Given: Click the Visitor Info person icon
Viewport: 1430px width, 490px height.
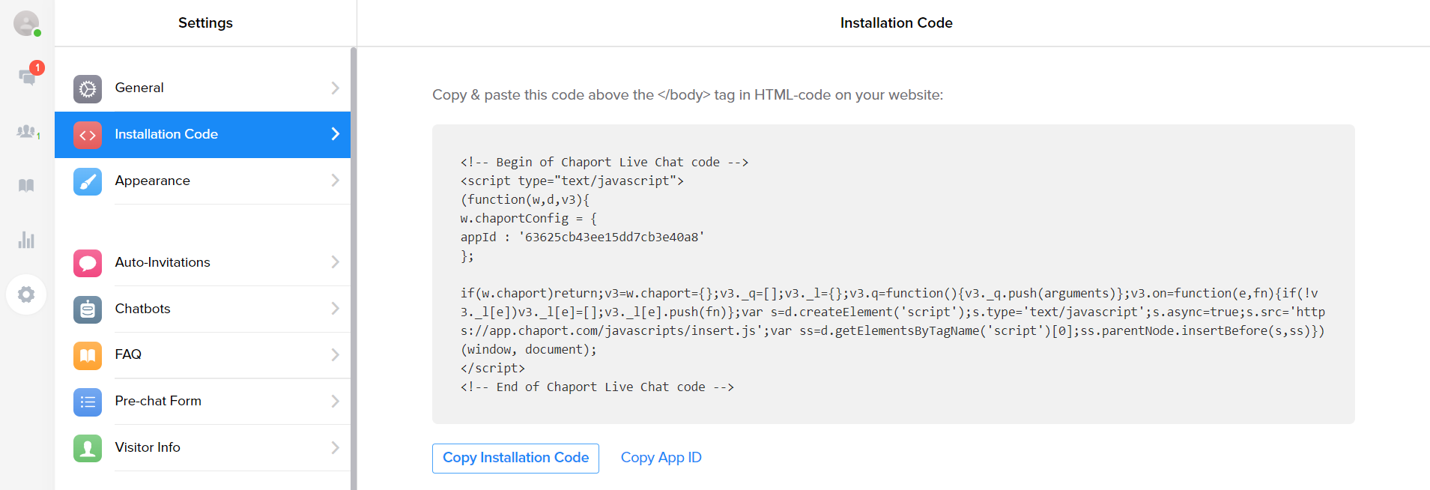Looking at the screenshot, I should click(x=88, y=448).
